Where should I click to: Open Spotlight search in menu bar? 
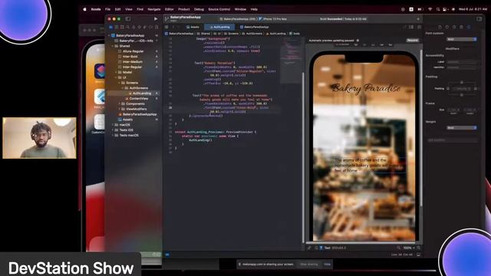tap(438, 9)
